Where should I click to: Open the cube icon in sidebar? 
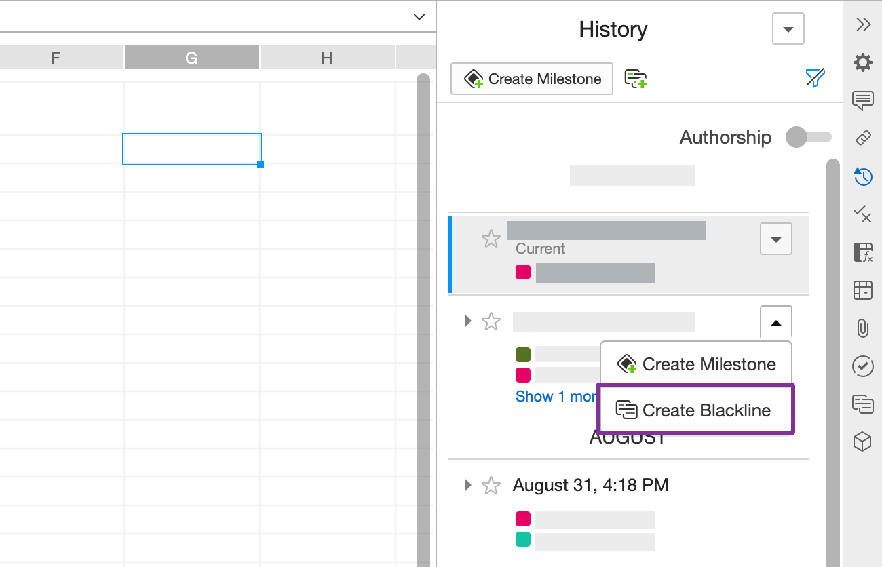862,442
